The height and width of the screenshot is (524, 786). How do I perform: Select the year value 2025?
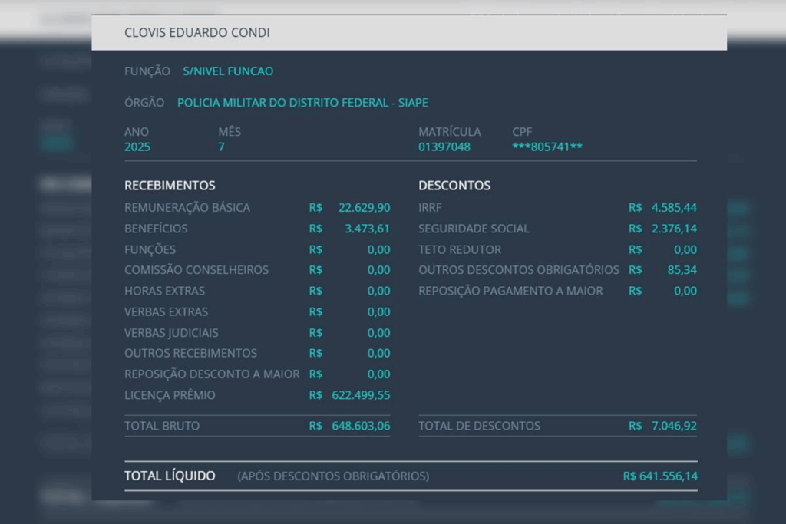(137, 147)
